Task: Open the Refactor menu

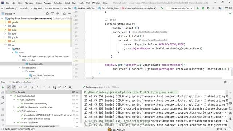Action: tap(58, 3)
